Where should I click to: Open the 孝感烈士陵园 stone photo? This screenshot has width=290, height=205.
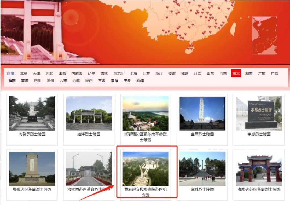tap(259, 113)
